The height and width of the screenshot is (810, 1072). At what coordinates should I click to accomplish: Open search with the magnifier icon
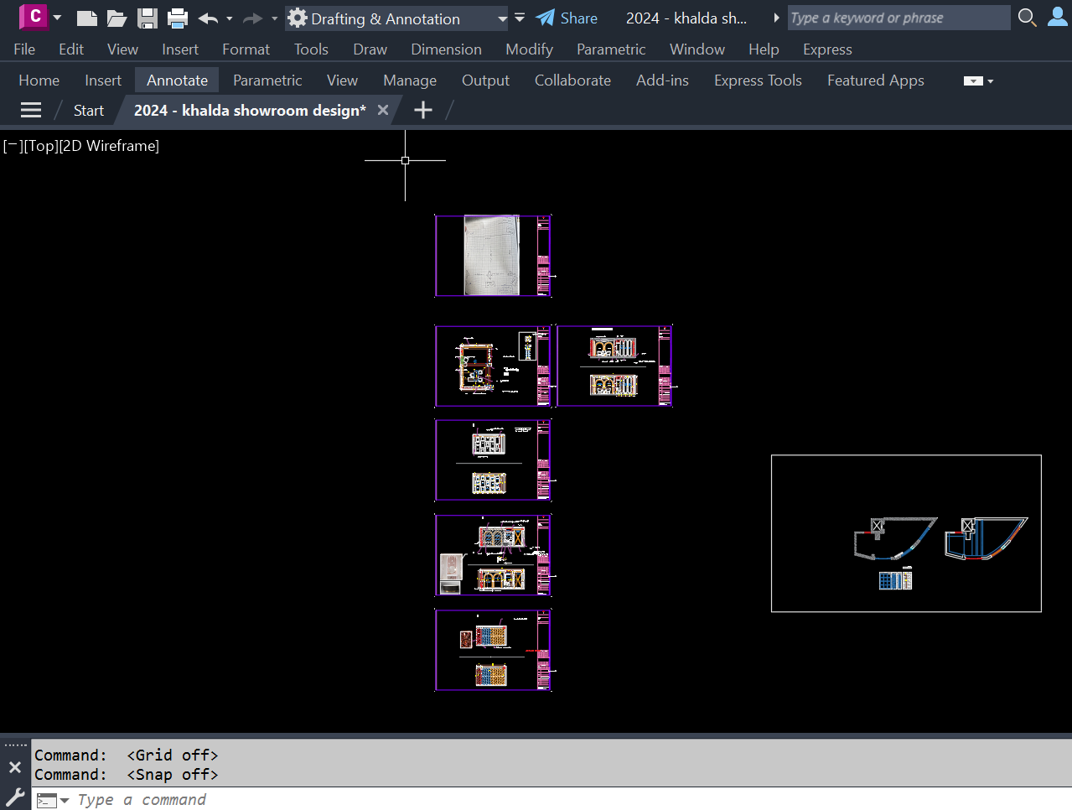[1027, 17]
